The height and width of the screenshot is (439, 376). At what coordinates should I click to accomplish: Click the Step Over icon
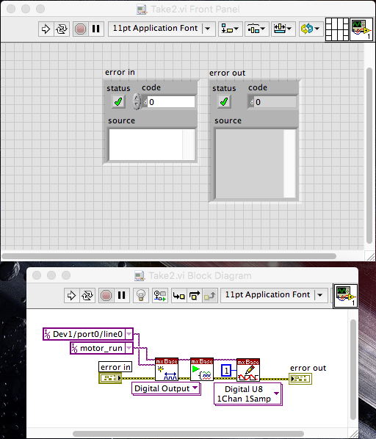coord(195,295)
